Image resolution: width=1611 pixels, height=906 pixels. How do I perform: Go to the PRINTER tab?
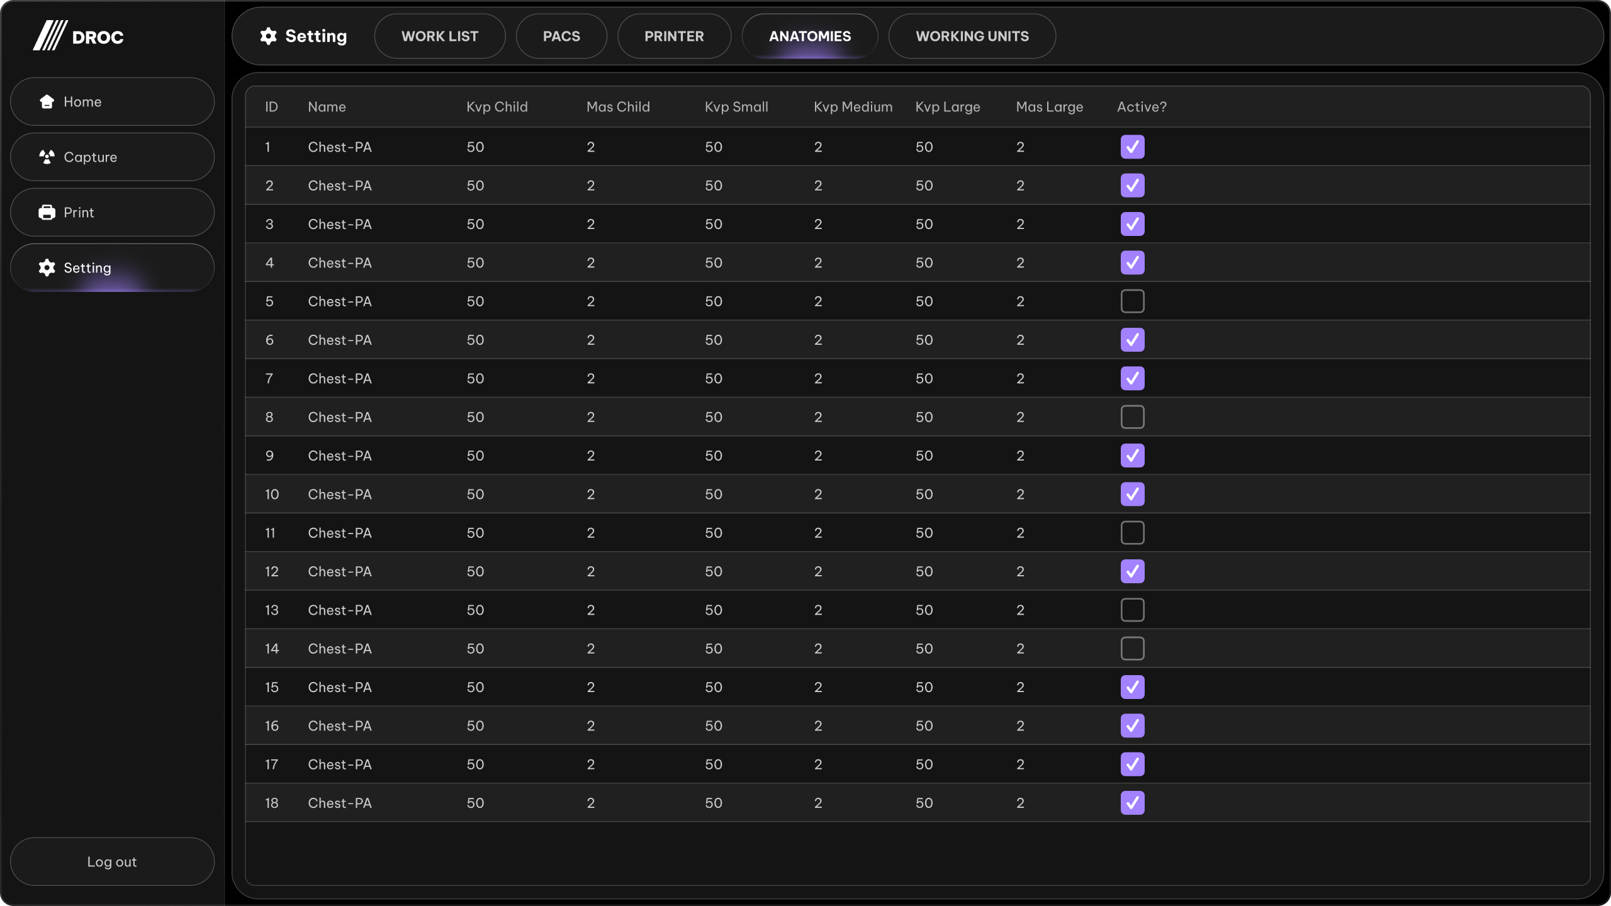(674, 36)
